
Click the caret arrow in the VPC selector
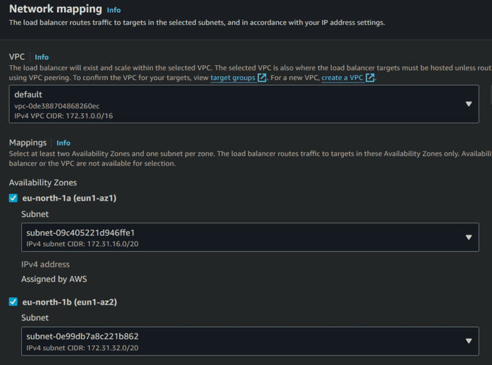468,104
